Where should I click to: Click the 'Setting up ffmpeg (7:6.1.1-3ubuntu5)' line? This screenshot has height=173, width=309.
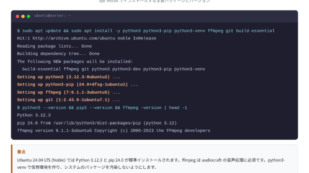pyautogui.click(x=69, y=92)
